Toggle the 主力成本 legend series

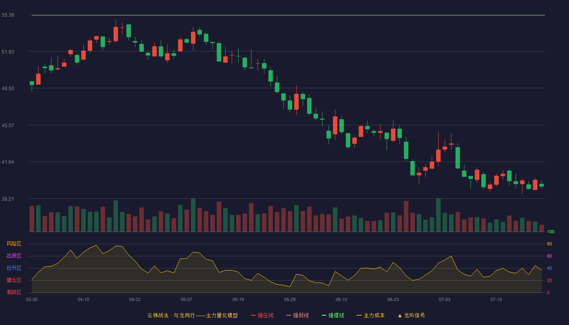coord(371,315)
